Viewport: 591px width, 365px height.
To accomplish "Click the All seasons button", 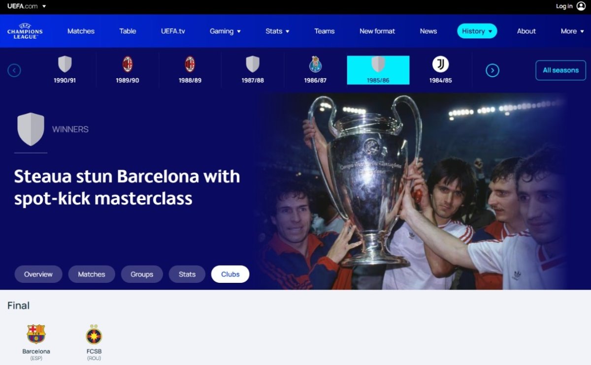I will [x=560, y=70].
